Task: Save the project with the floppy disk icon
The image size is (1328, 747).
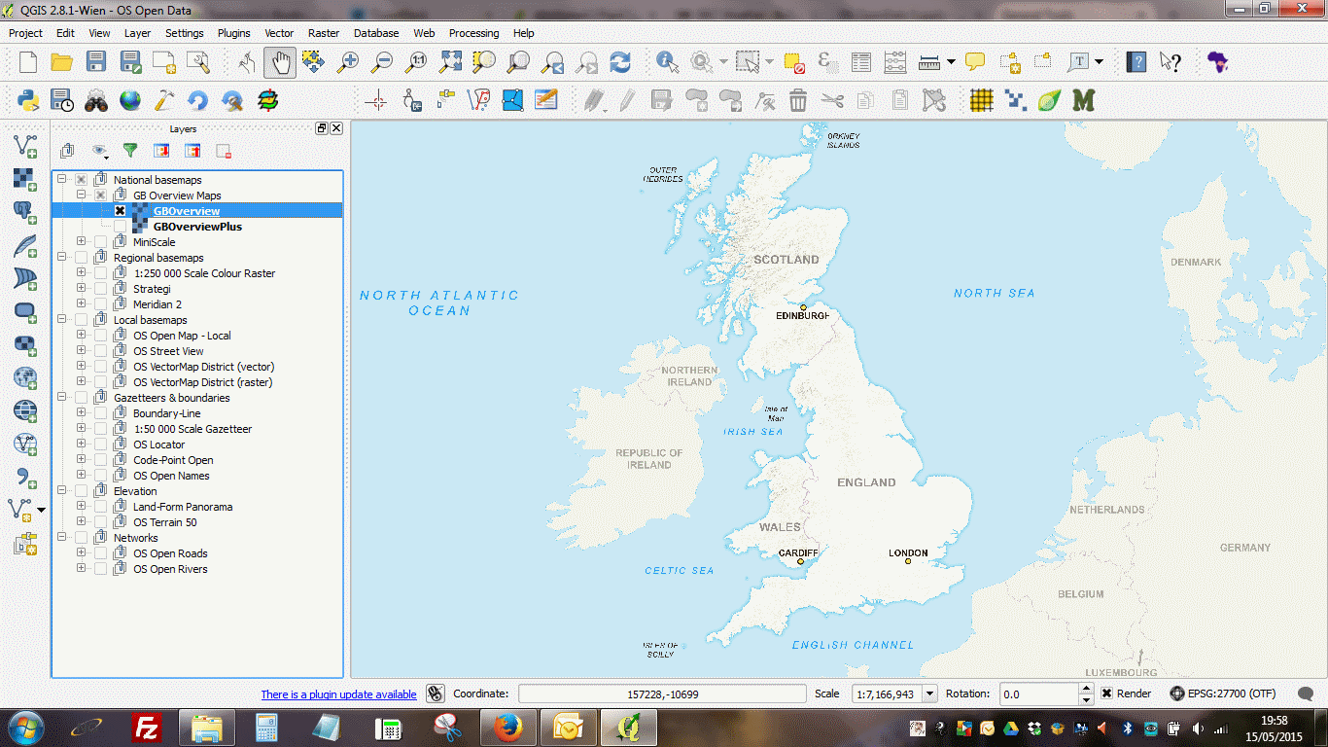Action: (x=95, y=62)
